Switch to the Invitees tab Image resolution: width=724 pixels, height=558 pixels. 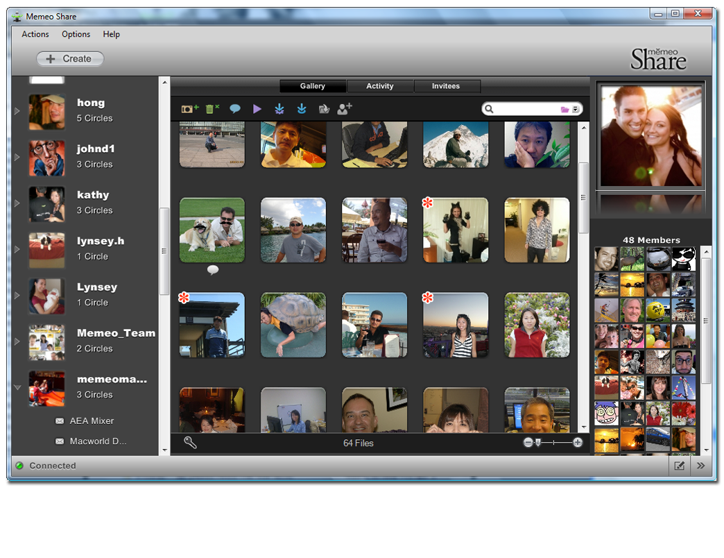(x=446, y=86)
